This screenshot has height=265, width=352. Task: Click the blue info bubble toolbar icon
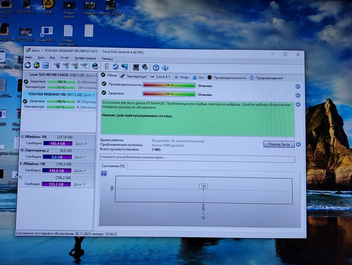165,67
